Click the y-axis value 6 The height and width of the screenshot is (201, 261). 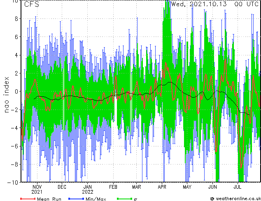click(x=16, y=37)
